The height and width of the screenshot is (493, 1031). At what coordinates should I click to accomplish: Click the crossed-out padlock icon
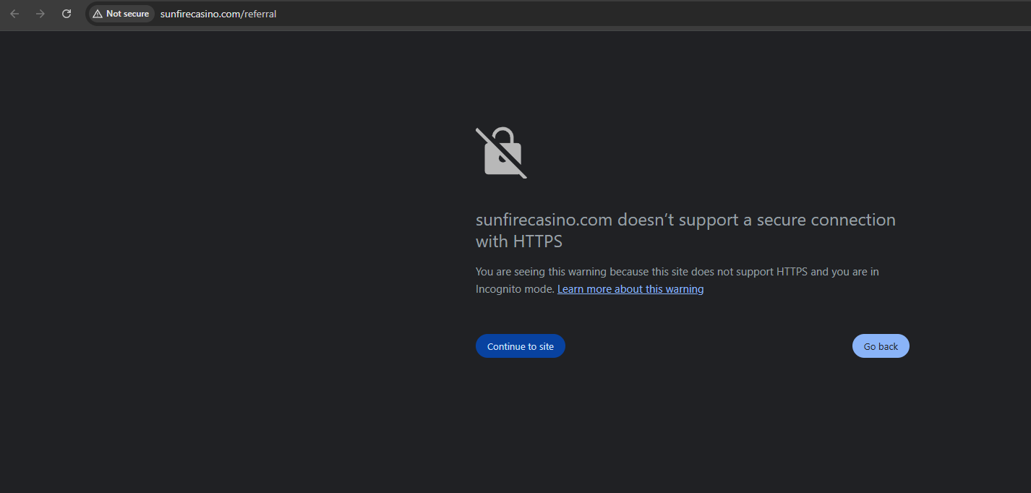[x=501, y=153]
